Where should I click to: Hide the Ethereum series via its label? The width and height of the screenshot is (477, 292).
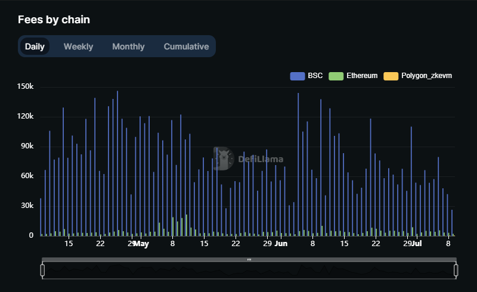tap(361, 76)
